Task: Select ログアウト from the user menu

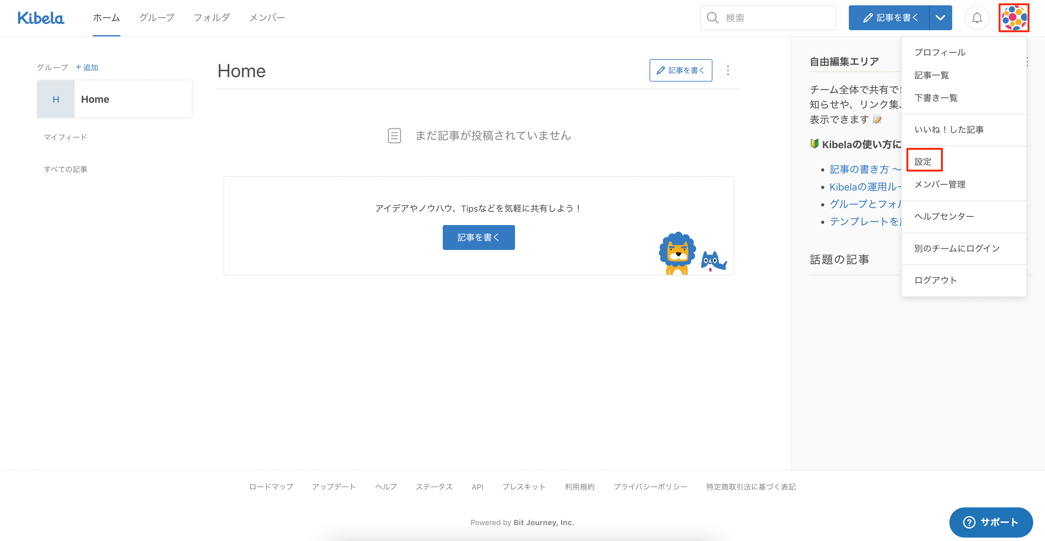Action: click(935, 280)
